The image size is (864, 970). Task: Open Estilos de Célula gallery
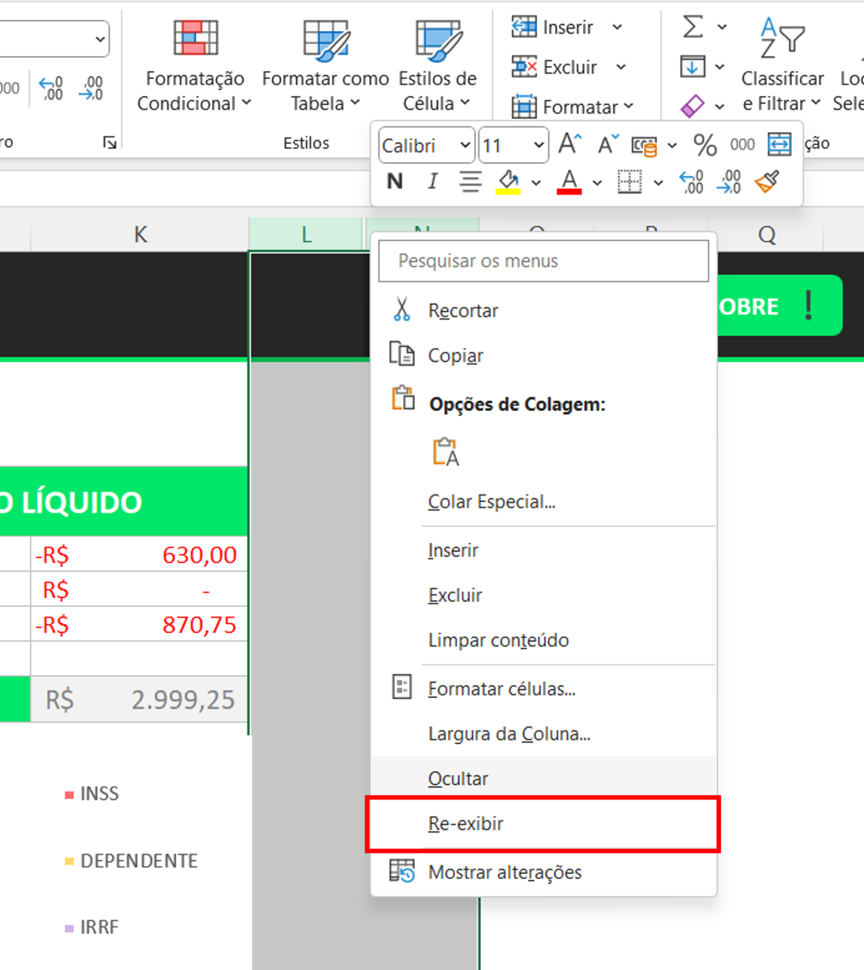[437, 65]
